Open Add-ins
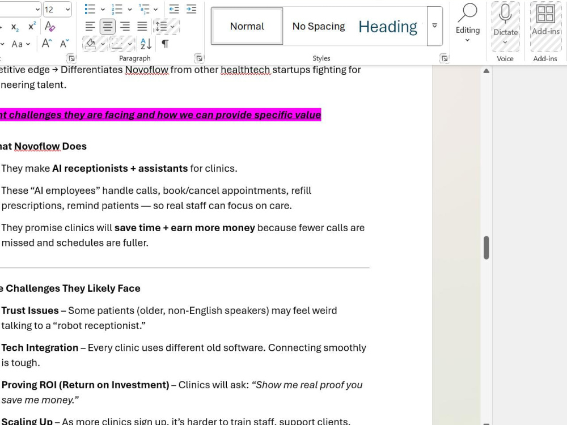 click(x=545, y=27)
